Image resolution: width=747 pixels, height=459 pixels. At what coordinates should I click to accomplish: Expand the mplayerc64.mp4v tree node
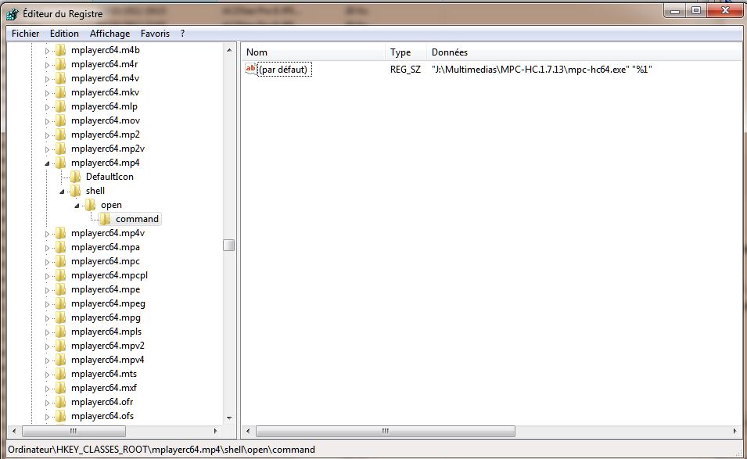(47, 234)
